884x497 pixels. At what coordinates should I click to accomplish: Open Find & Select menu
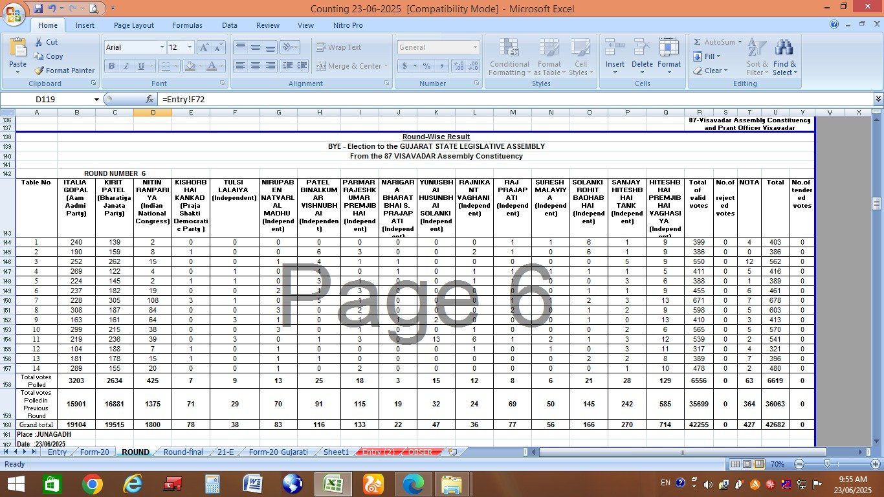(784, 57)
